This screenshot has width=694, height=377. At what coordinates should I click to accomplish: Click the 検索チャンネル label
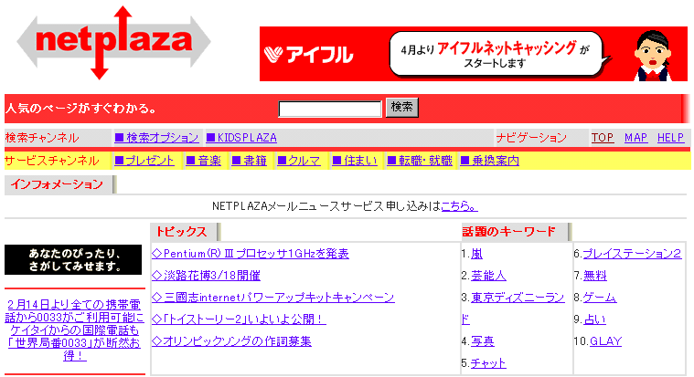point(42,138)
